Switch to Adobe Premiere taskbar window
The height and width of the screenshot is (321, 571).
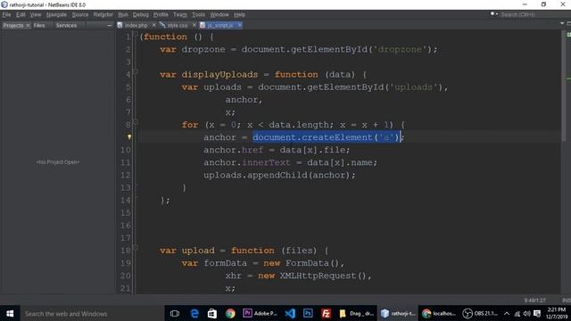pyautogui.click(x=260, y=313)
